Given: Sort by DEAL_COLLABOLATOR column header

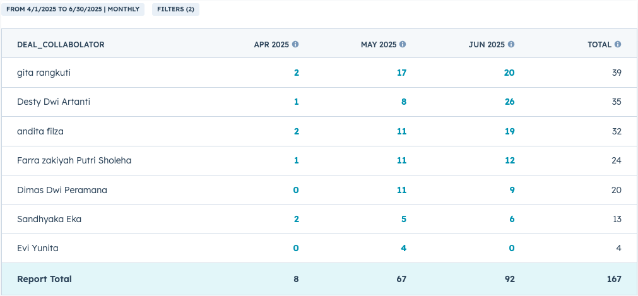Looking at the screenshot, I should pos(61,45).
